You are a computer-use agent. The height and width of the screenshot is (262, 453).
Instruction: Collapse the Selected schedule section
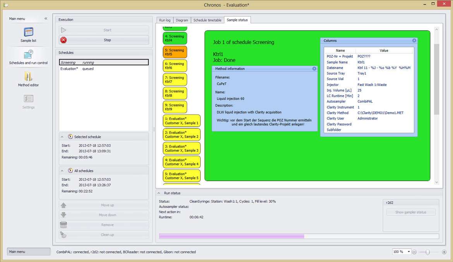coord(62,137)
